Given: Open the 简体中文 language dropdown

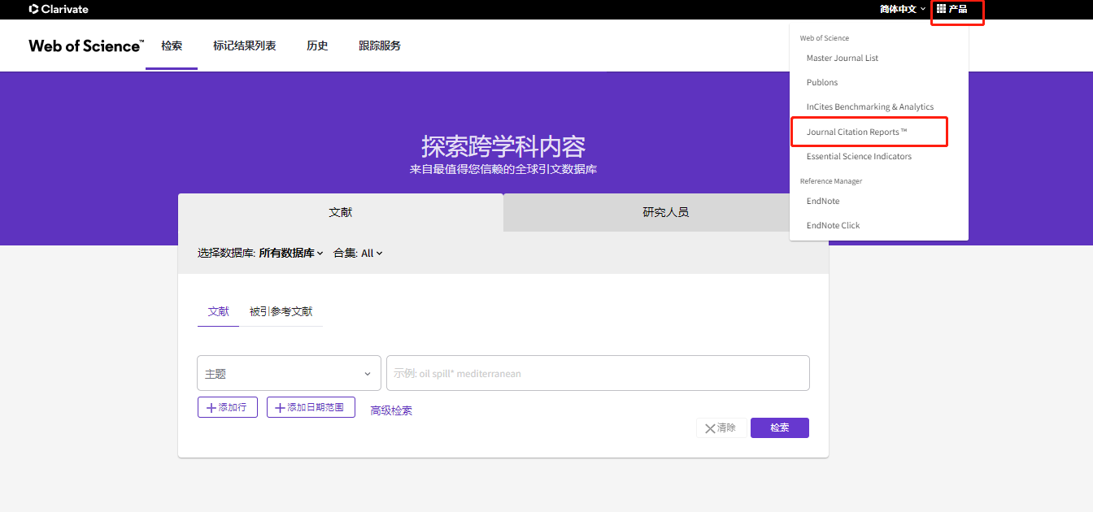Looking at the screenshot, I should tap(903, 9).
